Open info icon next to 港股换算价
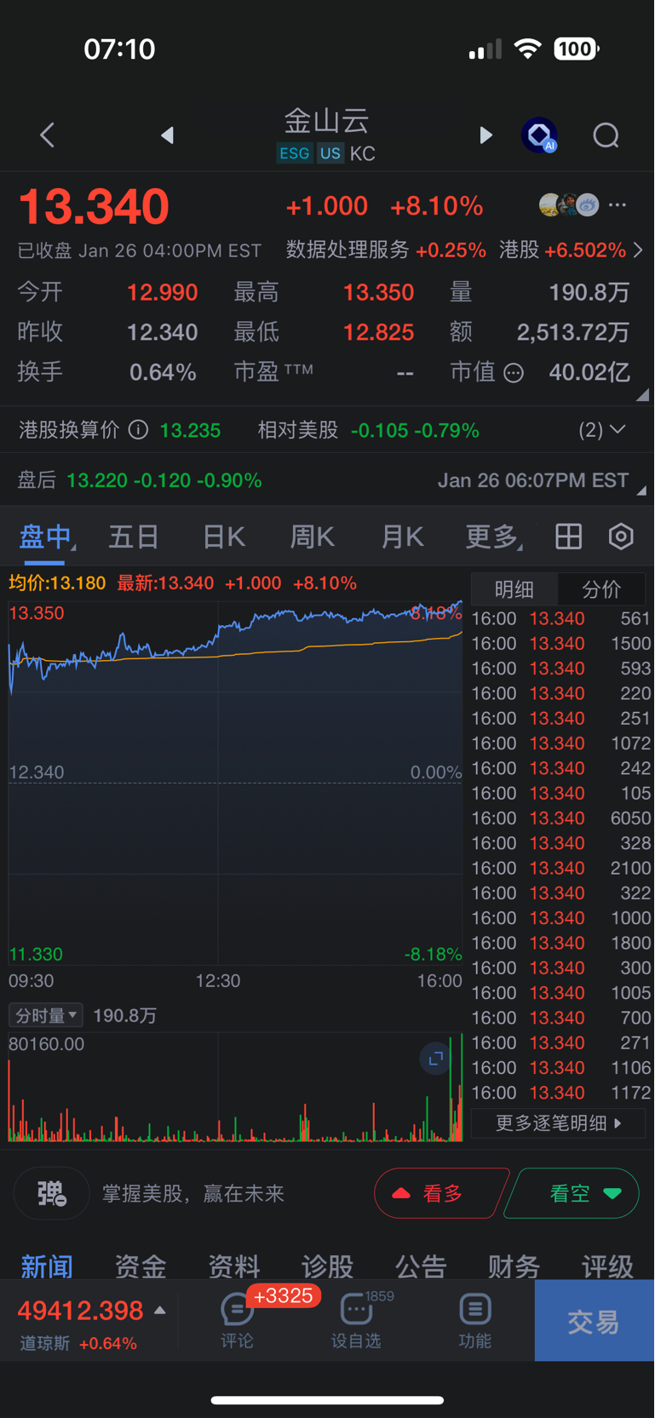This screenshot has width=655, height=1418. [x=138, y=430]
